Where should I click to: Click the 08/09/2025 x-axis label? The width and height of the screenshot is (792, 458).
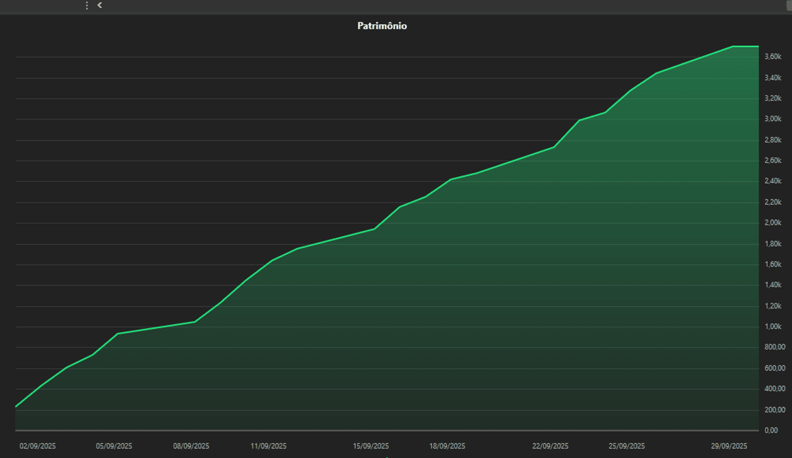point(191,446)
